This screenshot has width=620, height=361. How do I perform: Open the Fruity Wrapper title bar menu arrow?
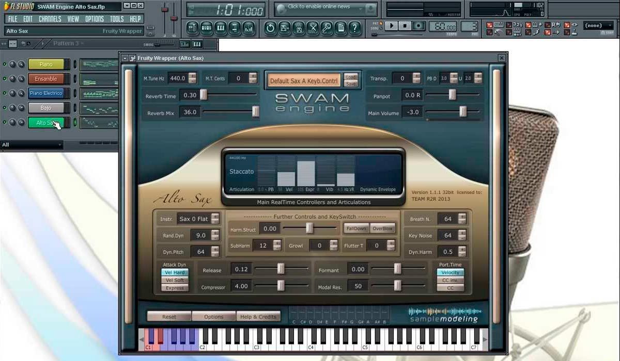[x=125, y=58]
